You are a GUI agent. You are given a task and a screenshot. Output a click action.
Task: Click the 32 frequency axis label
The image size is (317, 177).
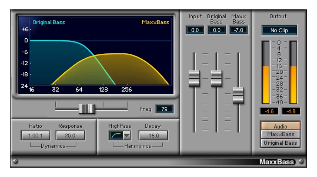pyautogui.click(x=56, y=90)
